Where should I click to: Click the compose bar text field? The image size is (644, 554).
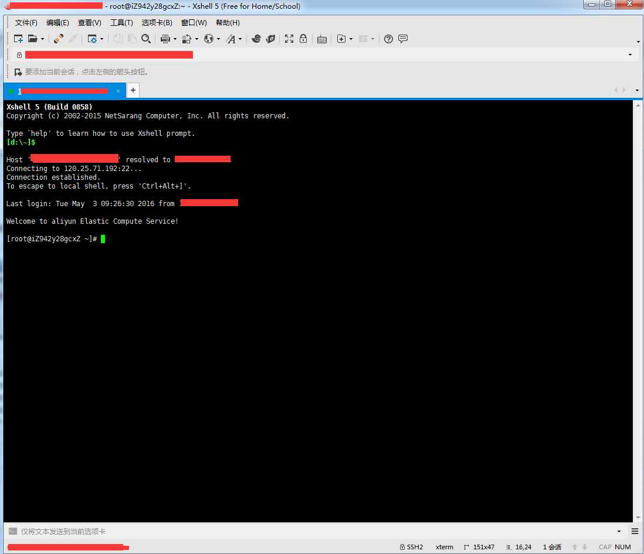[x=316, y=531]
